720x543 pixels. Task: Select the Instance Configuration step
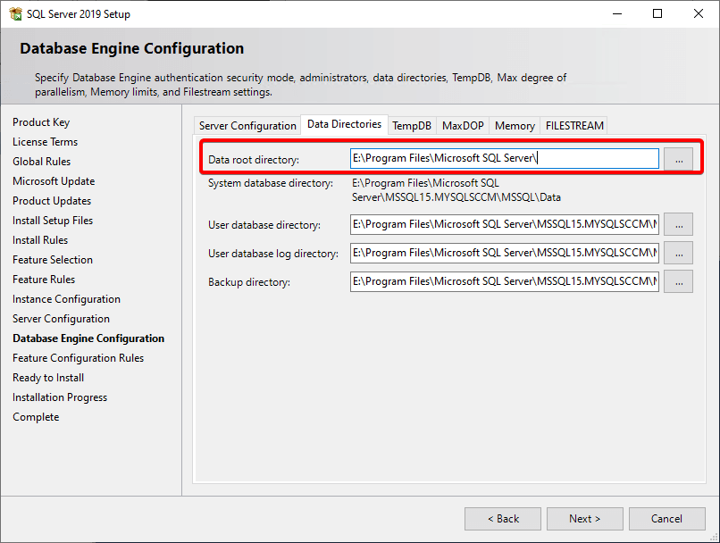67,299
